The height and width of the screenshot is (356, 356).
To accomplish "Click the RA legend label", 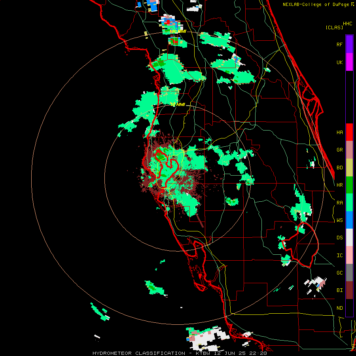I will pos(340,203).
